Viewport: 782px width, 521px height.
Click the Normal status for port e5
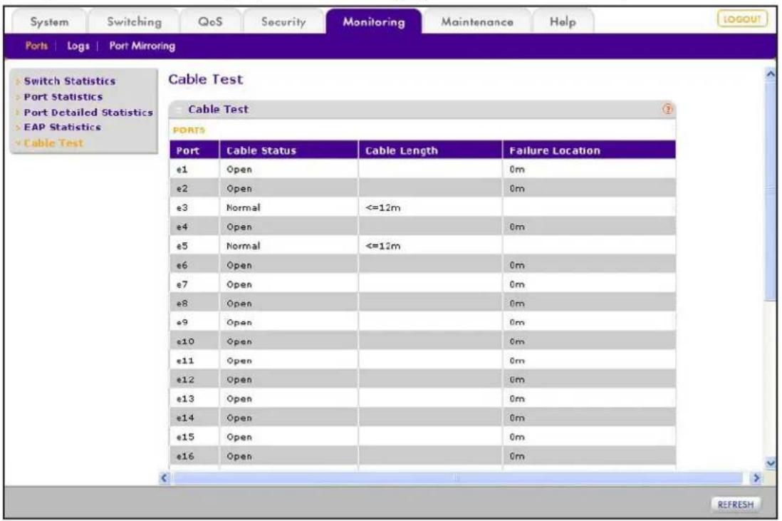pyautogui.click(x=244, y=245)
